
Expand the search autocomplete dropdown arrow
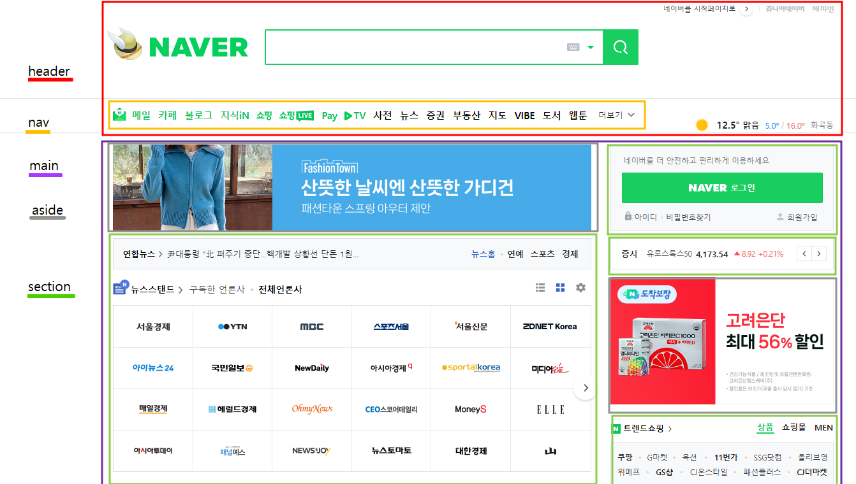(x=591, y=47)
